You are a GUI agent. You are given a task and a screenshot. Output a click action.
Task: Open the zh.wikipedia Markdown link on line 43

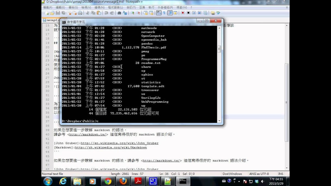click(111, 148)
